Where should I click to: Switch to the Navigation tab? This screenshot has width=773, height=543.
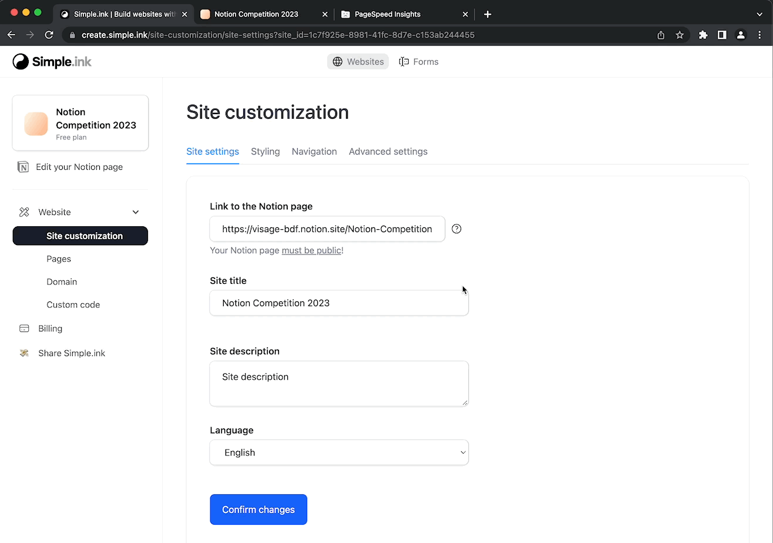pyautogui.click(x=314, y=152)
